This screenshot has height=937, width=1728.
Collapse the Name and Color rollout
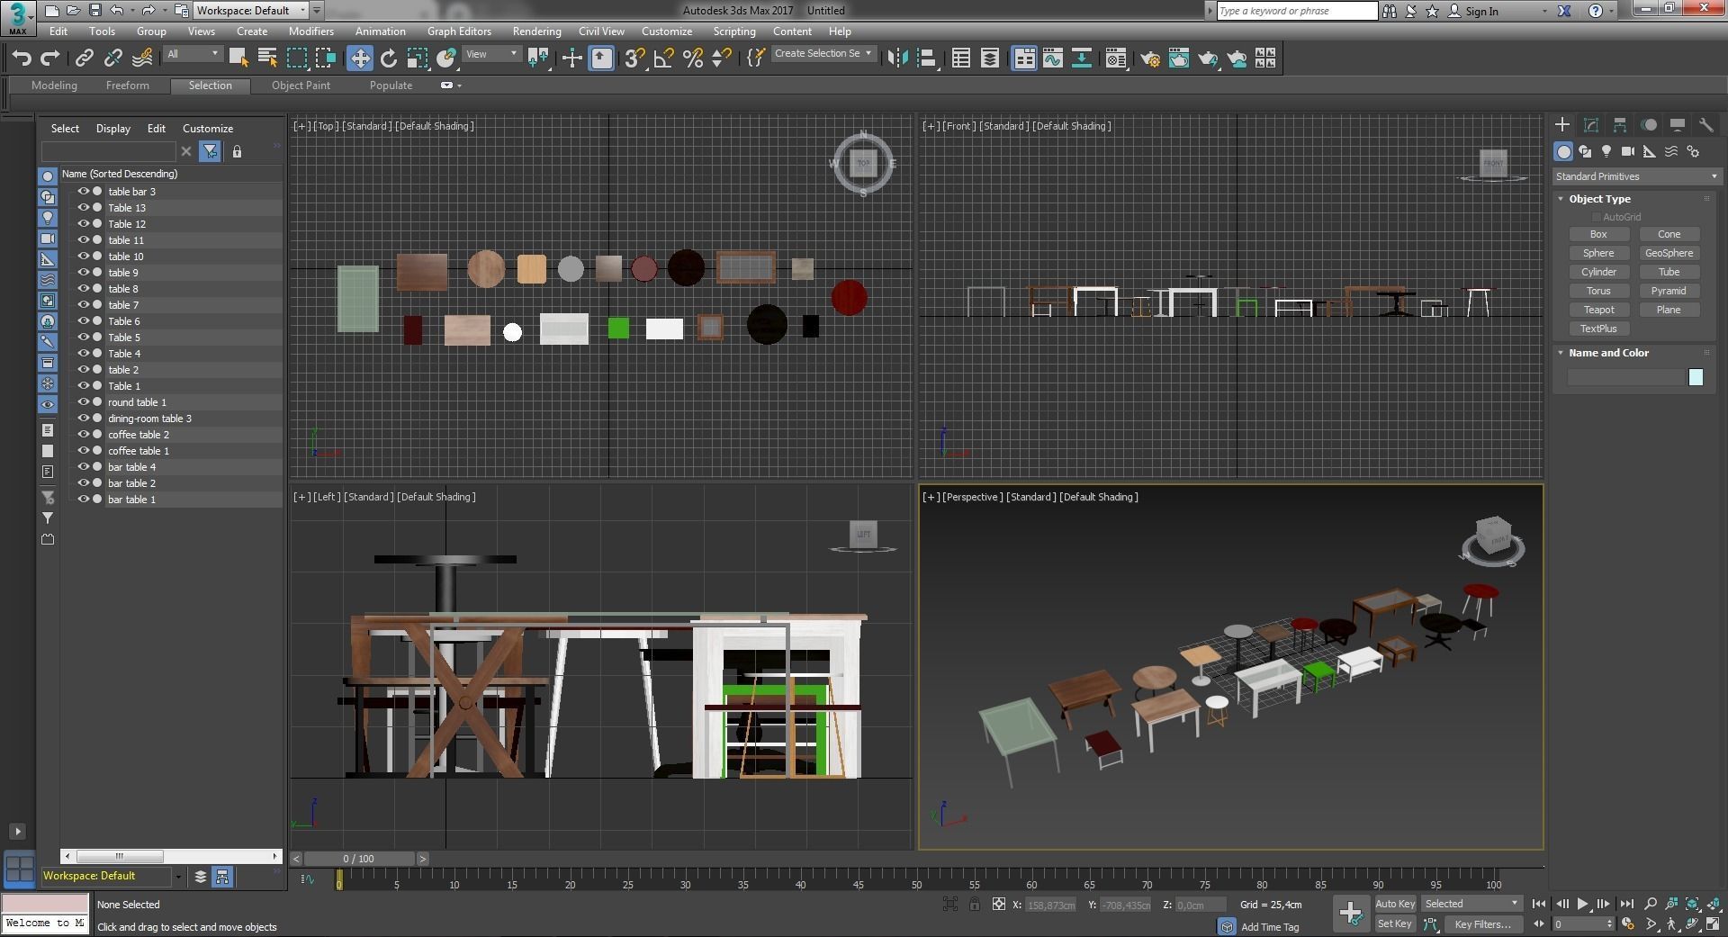coord(1561,353)
